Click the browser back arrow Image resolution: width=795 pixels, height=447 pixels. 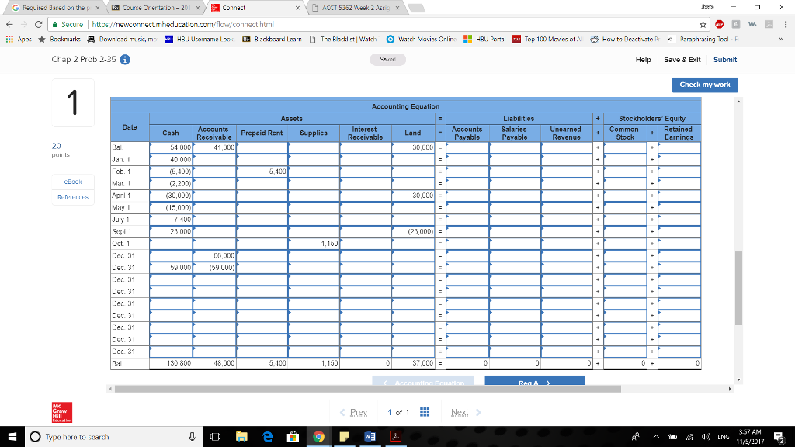coord(9,24)
